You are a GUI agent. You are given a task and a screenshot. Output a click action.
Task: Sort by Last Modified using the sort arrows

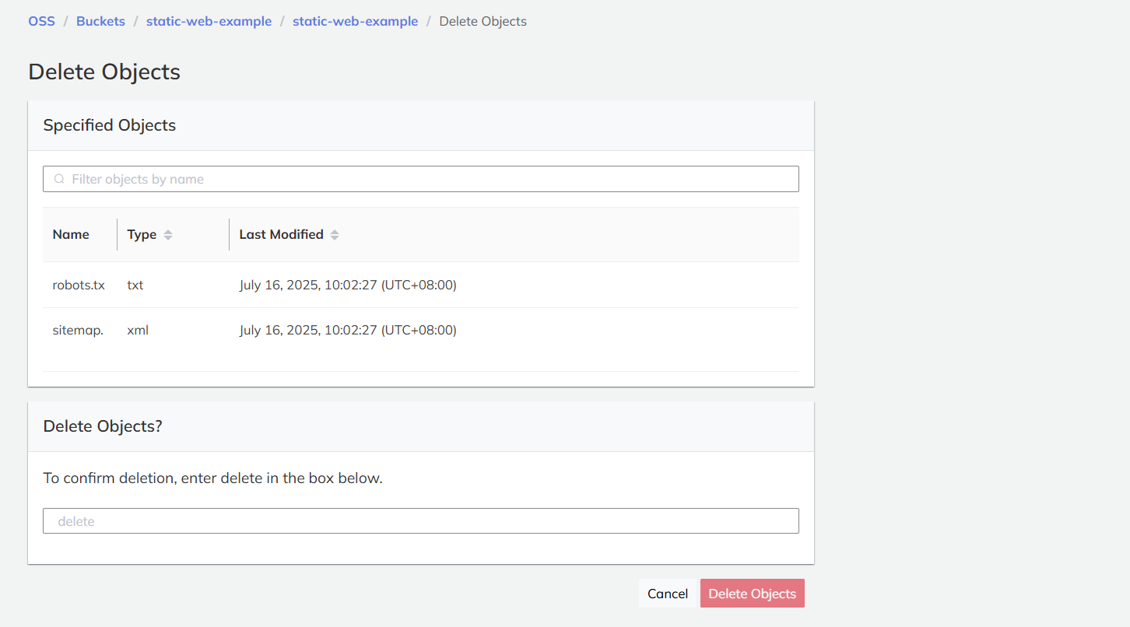click(x=335, y=235)
